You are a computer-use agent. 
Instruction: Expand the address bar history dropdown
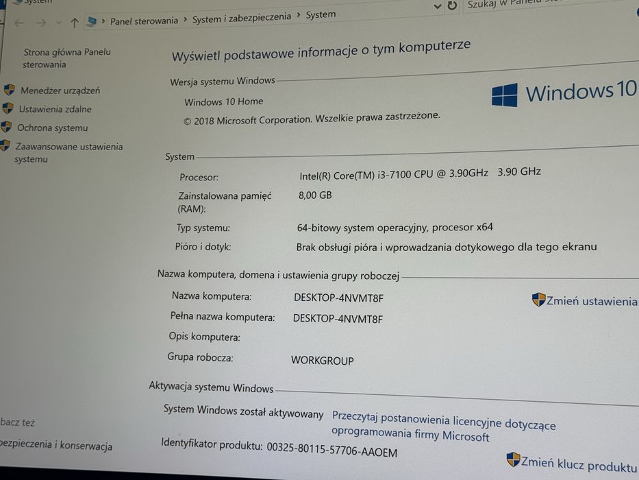437,7
